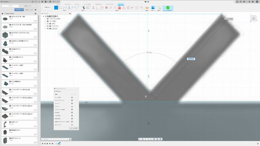Expand the Create (作成) dropdown
The image size is (260, 146).
[x=64, y=11]
